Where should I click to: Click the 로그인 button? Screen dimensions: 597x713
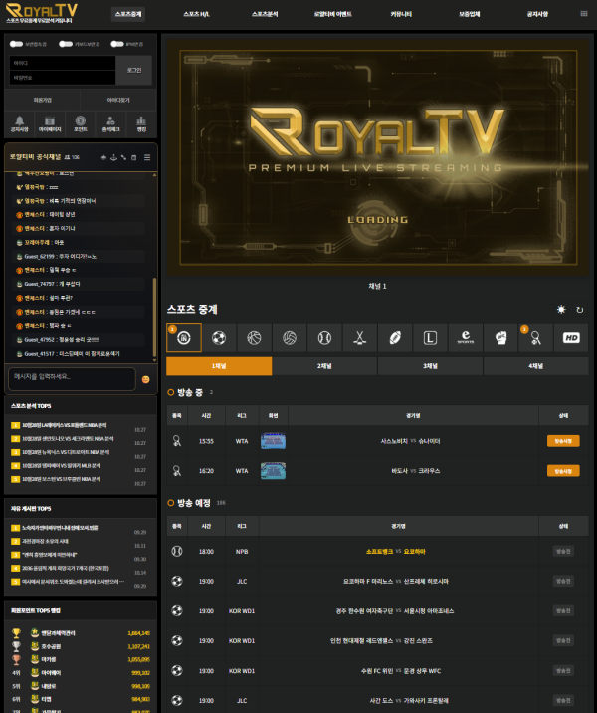tap(134, 70)
